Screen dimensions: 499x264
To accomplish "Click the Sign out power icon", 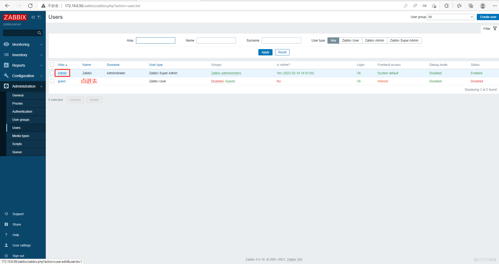I will [x=6, y=256].
